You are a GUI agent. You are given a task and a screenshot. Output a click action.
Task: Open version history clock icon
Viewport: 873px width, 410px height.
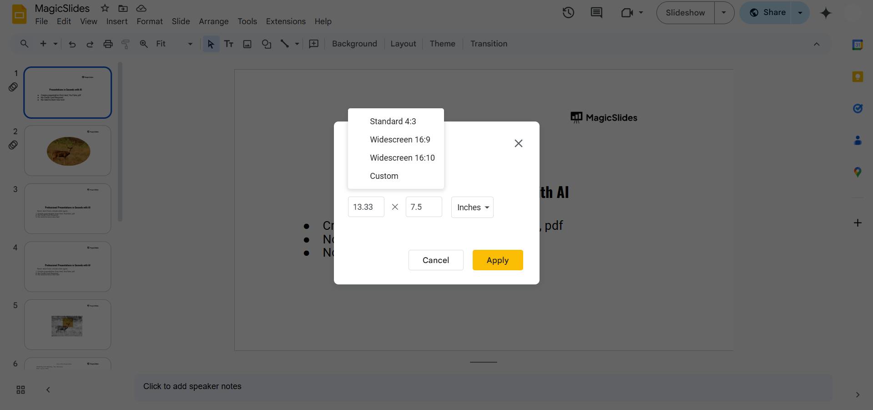(x=568, y=13)
